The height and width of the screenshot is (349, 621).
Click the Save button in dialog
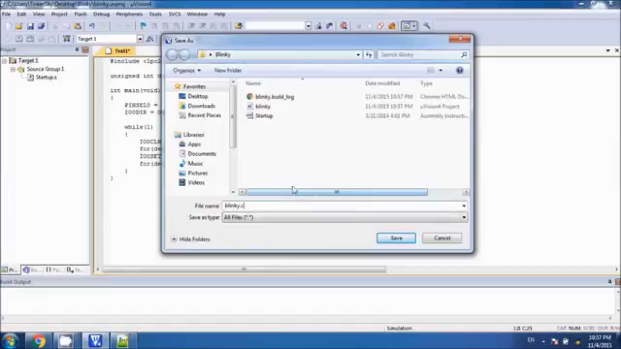(x=396, y=238)
